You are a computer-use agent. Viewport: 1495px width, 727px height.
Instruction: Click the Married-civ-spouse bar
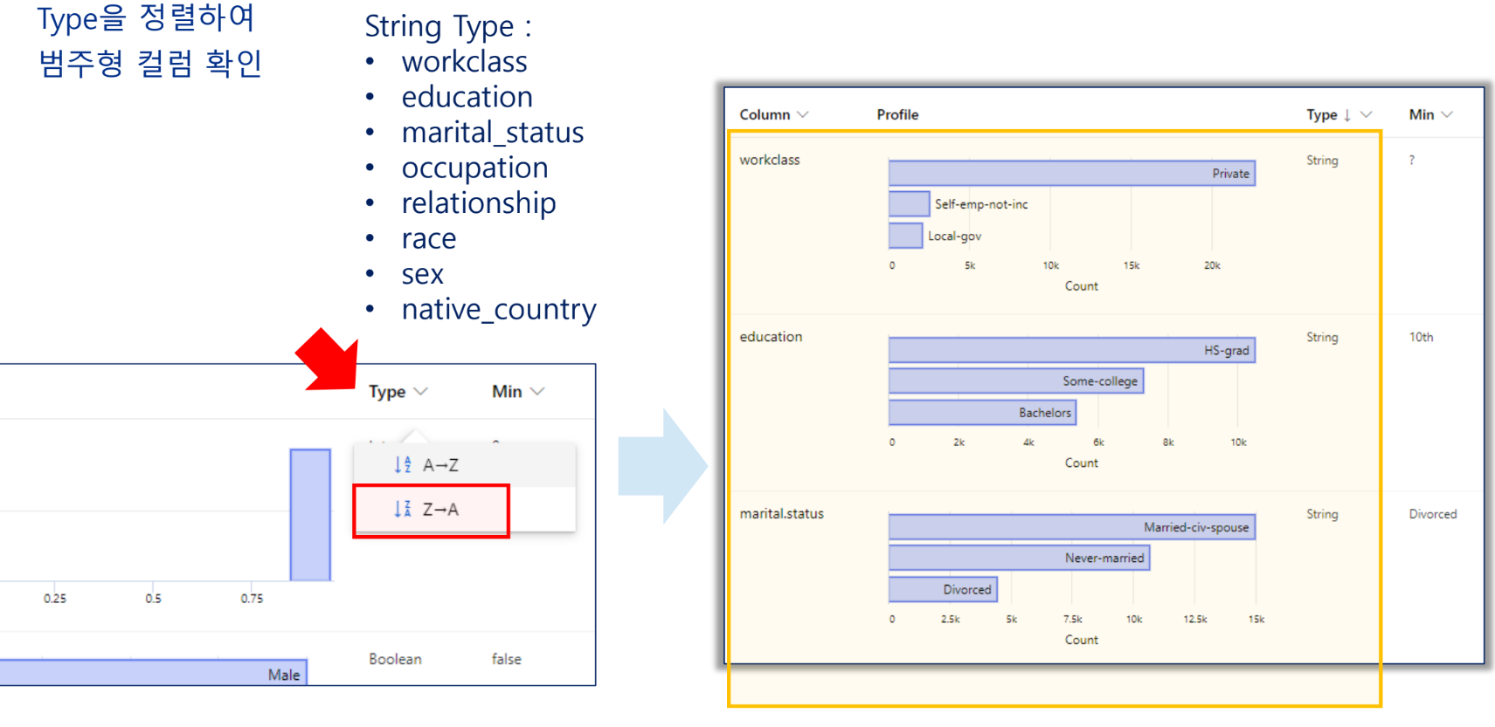click(1072, 527)
